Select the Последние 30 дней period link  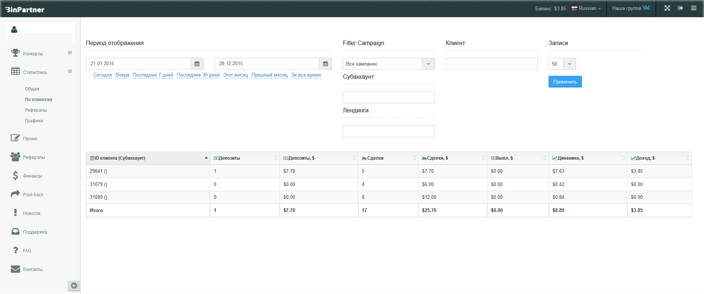(198, 75)
